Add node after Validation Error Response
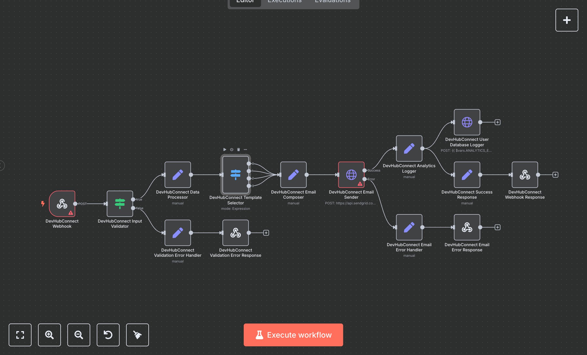Viewport: 587px width, 355px height. (266, 233)
